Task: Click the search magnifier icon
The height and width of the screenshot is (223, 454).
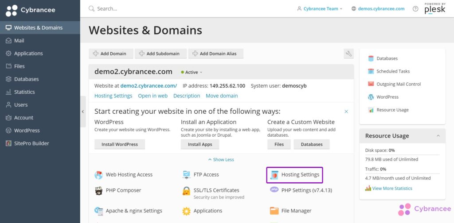Action: (91, 9)
